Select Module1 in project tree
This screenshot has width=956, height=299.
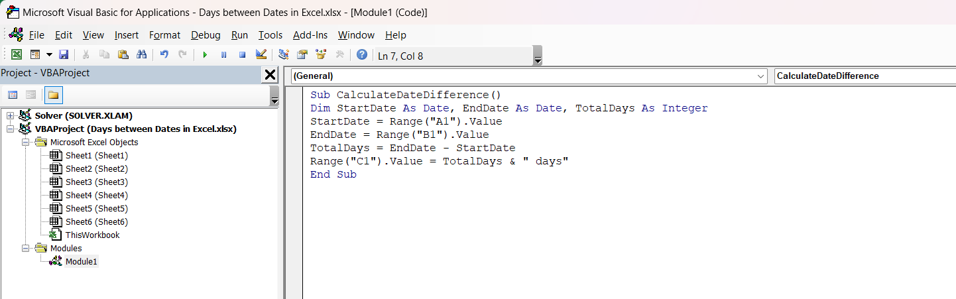pyautogui.click(x=82, y=262)
